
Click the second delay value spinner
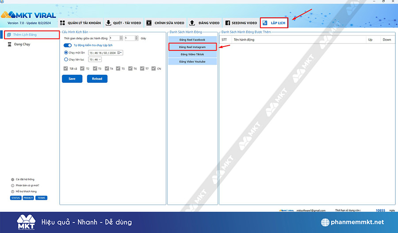[x=137, y=38]
